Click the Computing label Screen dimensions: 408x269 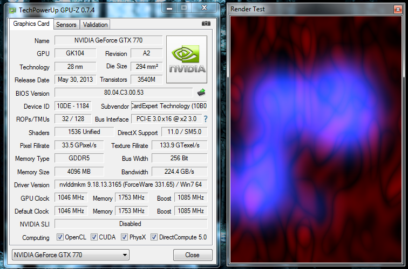36,238
